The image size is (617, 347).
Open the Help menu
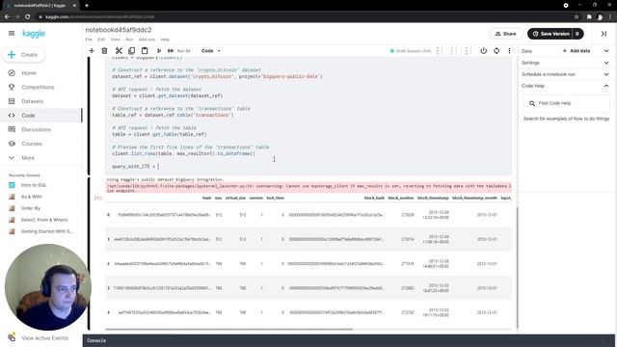coord(165,40)
